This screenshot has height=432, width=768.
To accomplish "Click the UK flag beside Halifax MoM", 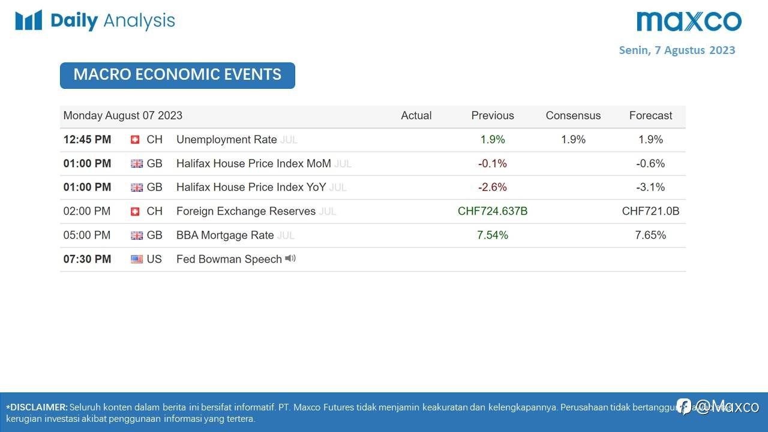I will tap(137, 164).
